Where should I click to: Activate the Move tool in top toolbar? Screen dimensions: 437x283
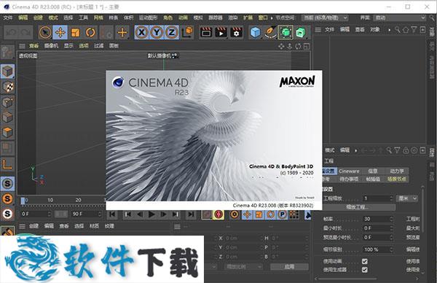[x=60, y=33]
